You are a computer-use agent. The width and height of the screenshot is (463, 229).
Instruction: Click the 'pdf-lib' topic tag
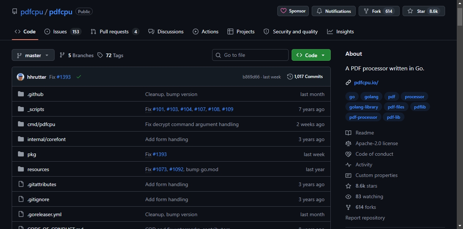(x=393, y=117)
